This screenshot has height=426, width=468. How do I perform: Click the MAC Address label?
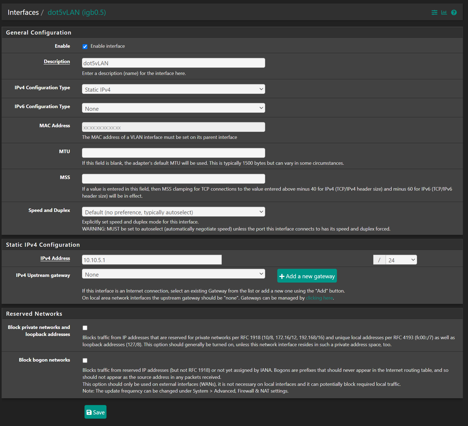point(54,126)
